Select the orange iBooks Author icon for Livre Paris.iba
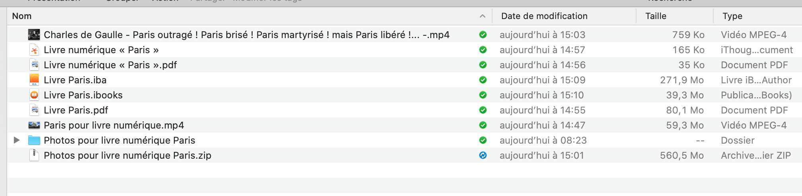 point(34,80)
